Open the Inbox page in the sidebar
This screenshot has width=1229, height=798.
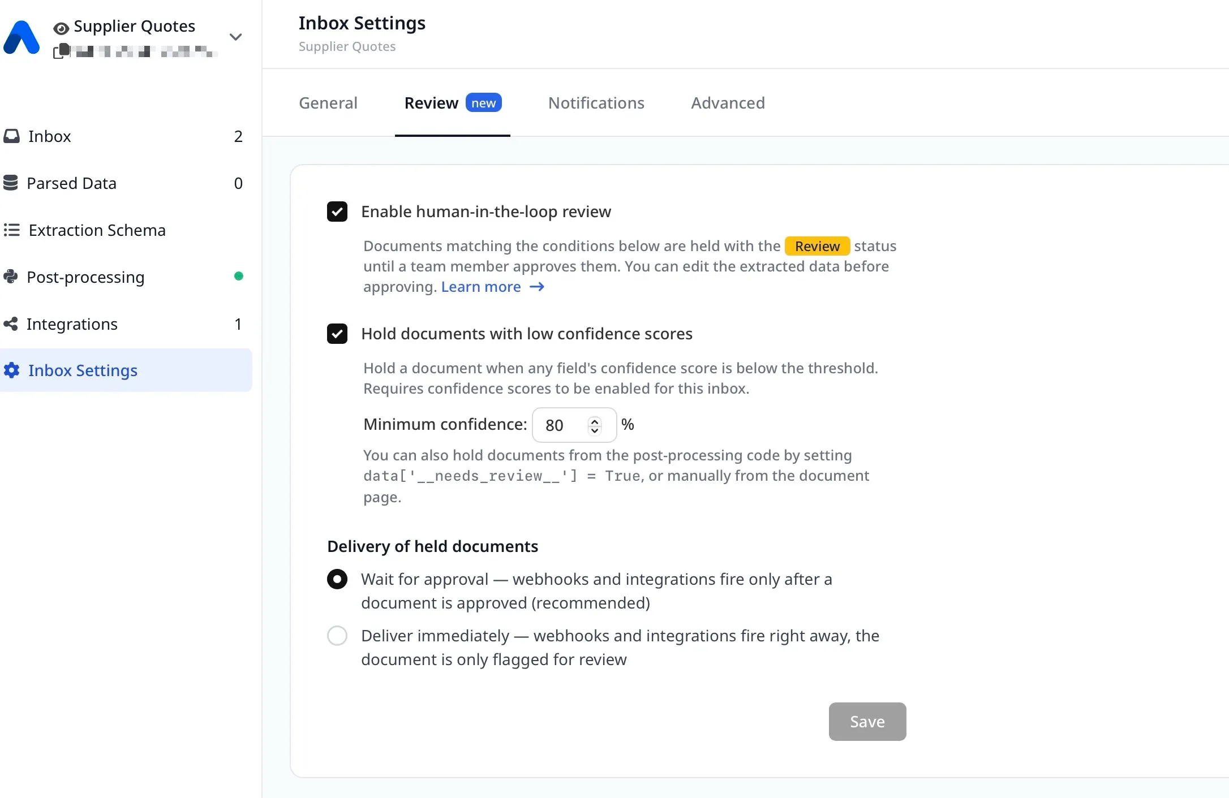point(126,136)
